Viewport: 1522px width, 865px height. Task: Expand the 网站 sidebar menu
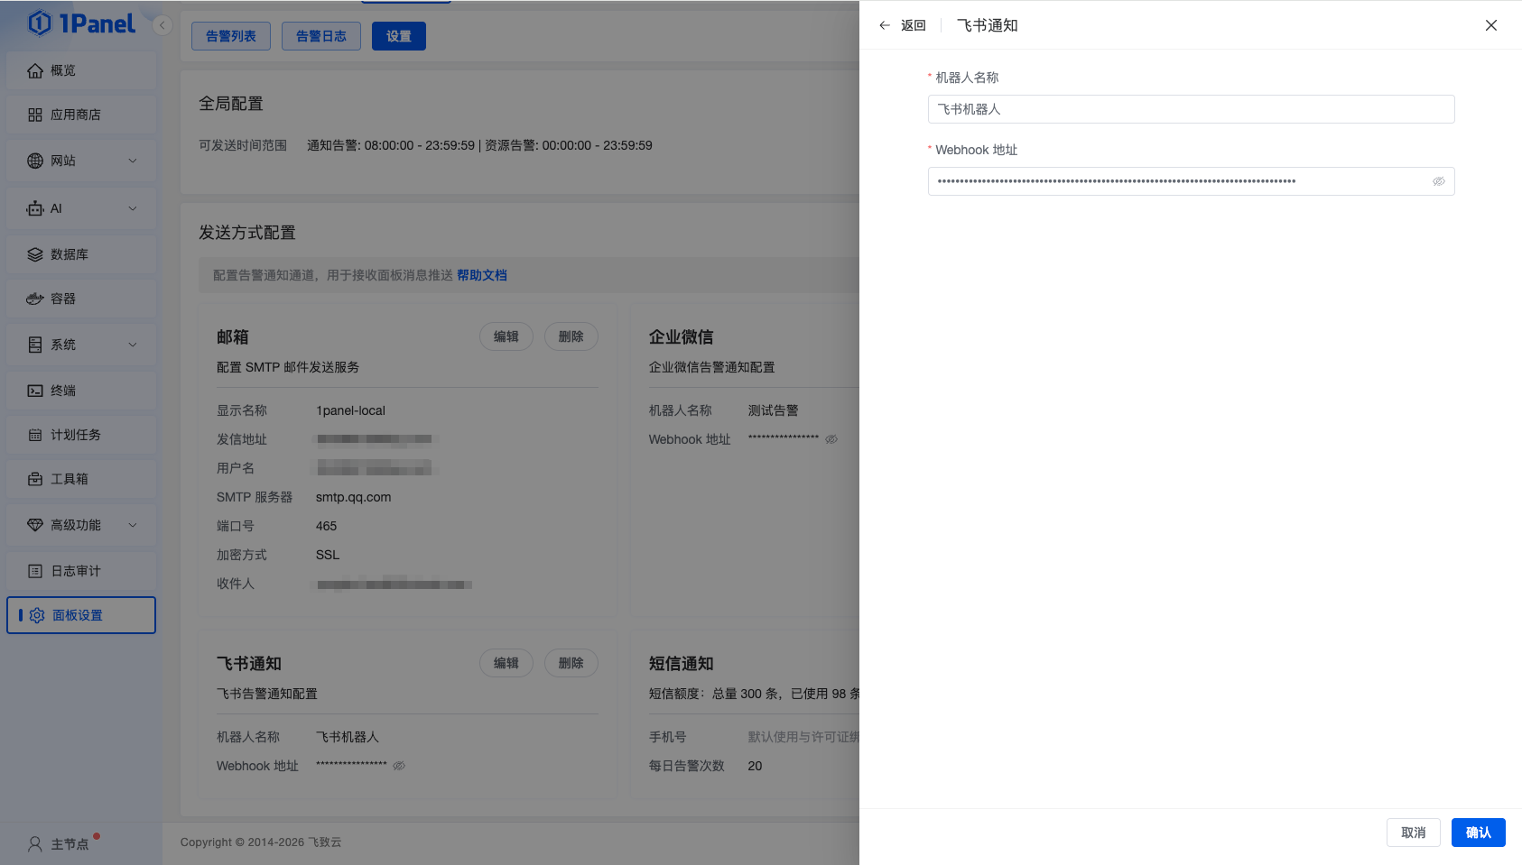tap(133, 161)
